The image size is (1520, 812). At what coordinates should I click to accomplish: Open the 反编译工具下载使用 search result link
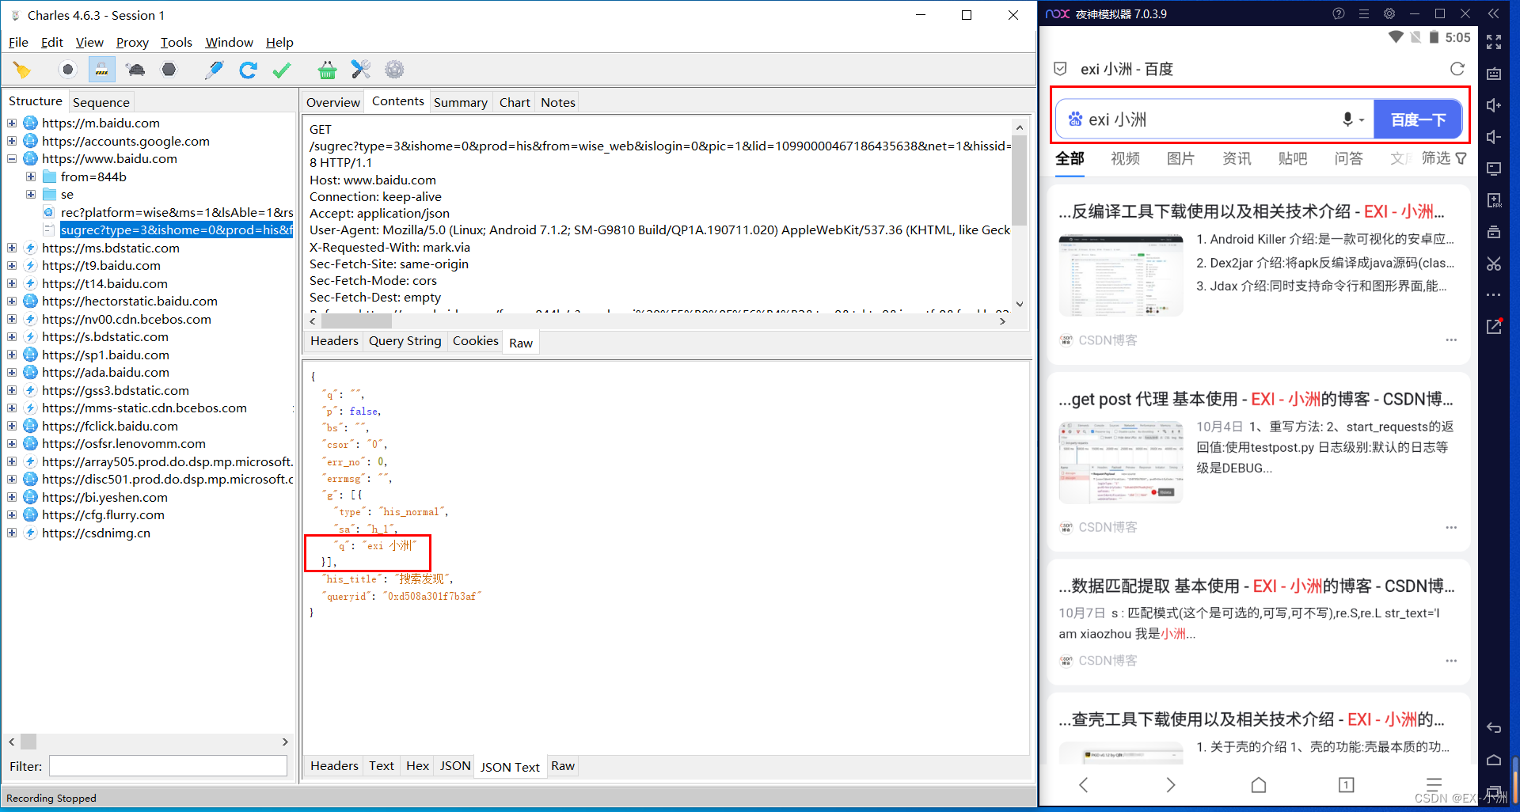click(x=1252, y=211)
